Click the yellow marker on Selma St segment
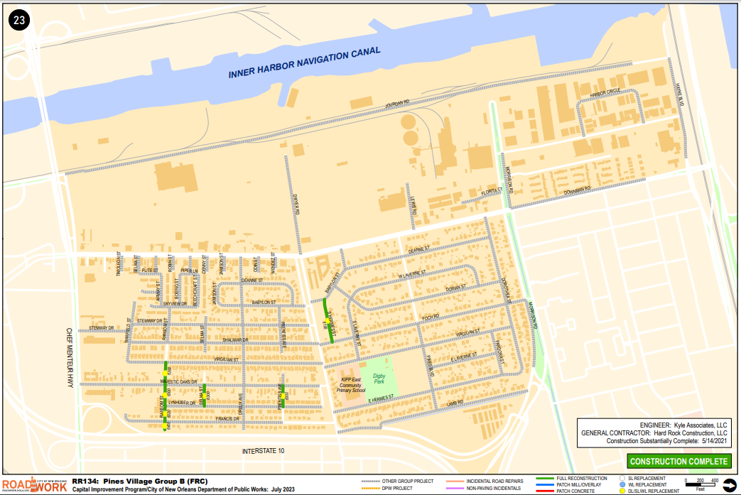This screenshot has width=741, height=495. pos(204,396)
